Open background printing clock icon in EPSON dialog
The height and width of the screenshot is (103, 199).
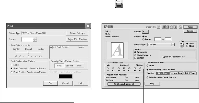(x=171, y=27)
